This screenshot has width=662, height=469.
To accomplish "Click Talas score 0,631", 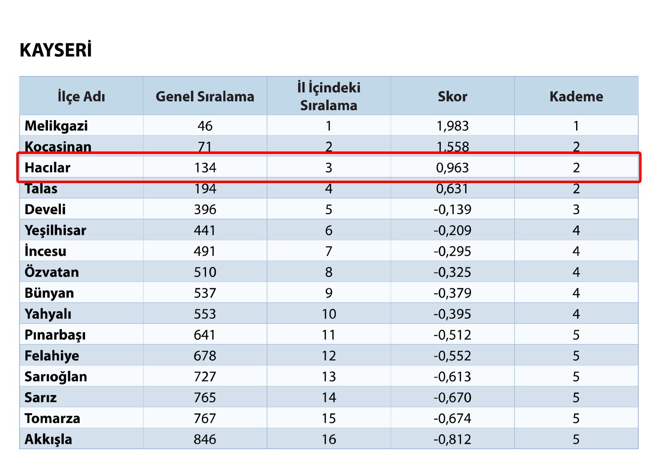I will point(453,189).
